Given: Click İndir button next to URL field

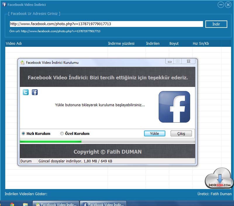Looking at the screenshot, I should (x=216, y=24).
